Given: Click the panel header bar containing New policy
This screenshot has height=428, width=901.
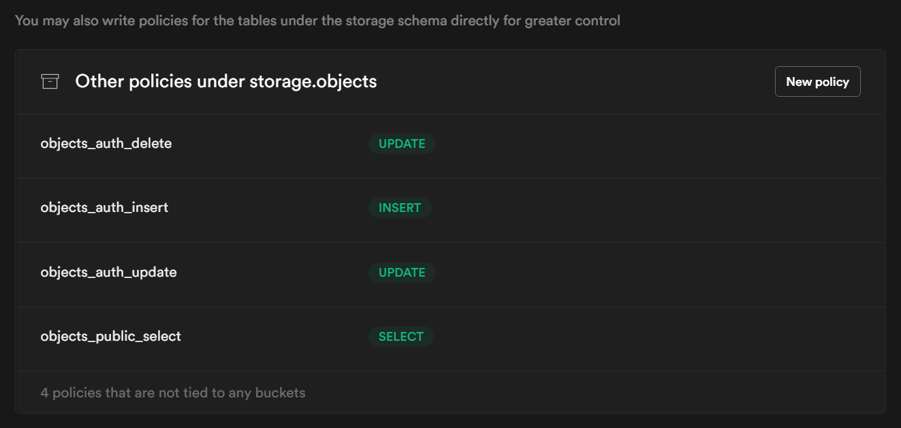Looking at the screenshot, I should click(545, 81).
